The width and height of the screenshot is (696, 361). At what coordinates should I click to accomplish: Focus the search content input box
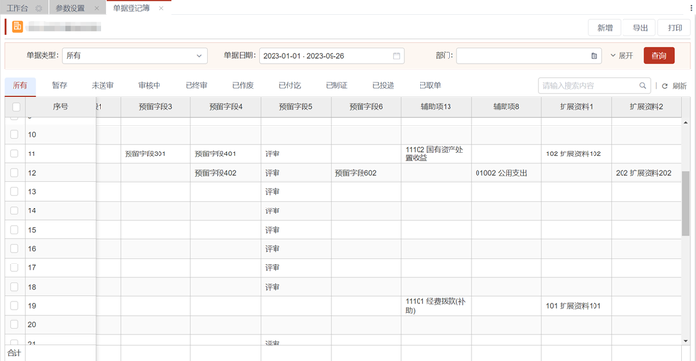point(594,86)
